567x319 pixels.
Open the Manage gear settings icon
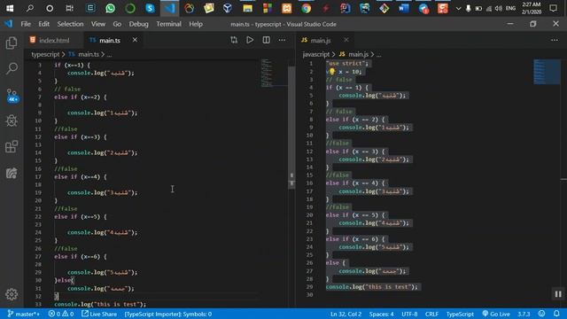pos(12,294)
